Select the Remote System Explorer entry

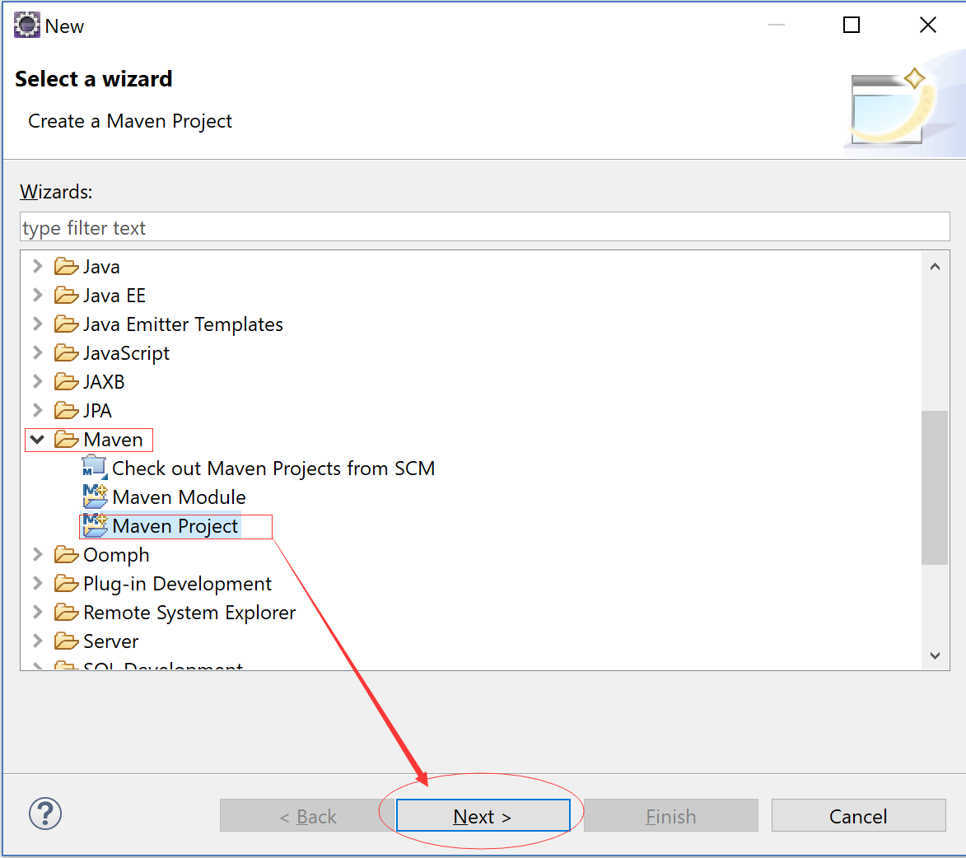click(189, 613)
